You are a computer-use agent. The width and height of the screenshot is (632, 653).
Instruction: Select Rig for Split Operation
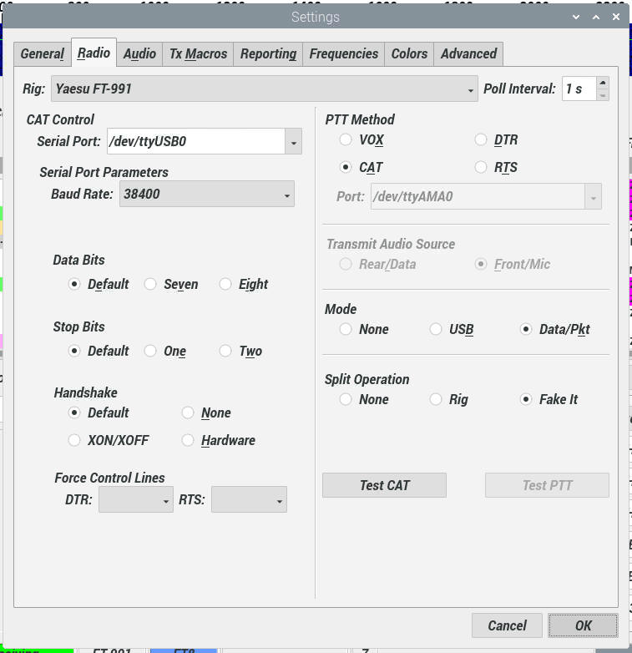[436, 400]
